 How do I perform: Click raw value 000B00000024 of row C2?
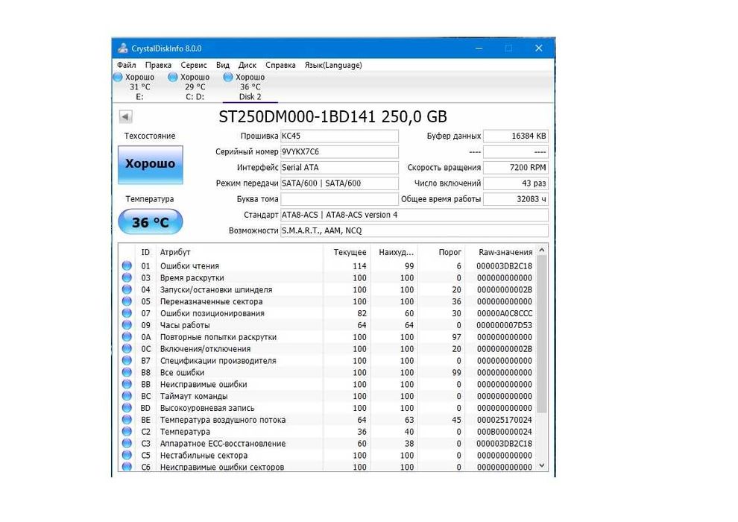(x=504, y=432)
